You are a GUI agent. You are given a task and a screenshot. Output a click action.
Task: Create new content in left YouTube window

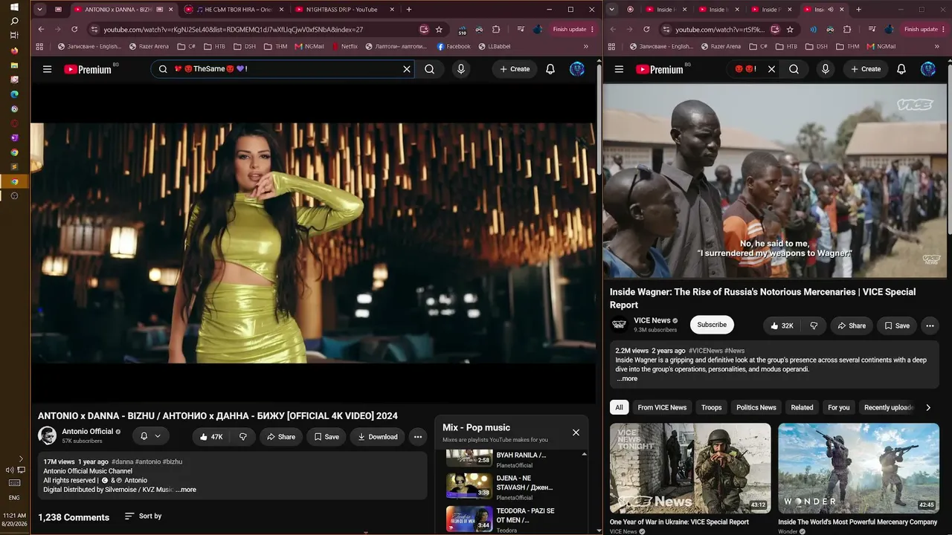(x=515, y=69)
